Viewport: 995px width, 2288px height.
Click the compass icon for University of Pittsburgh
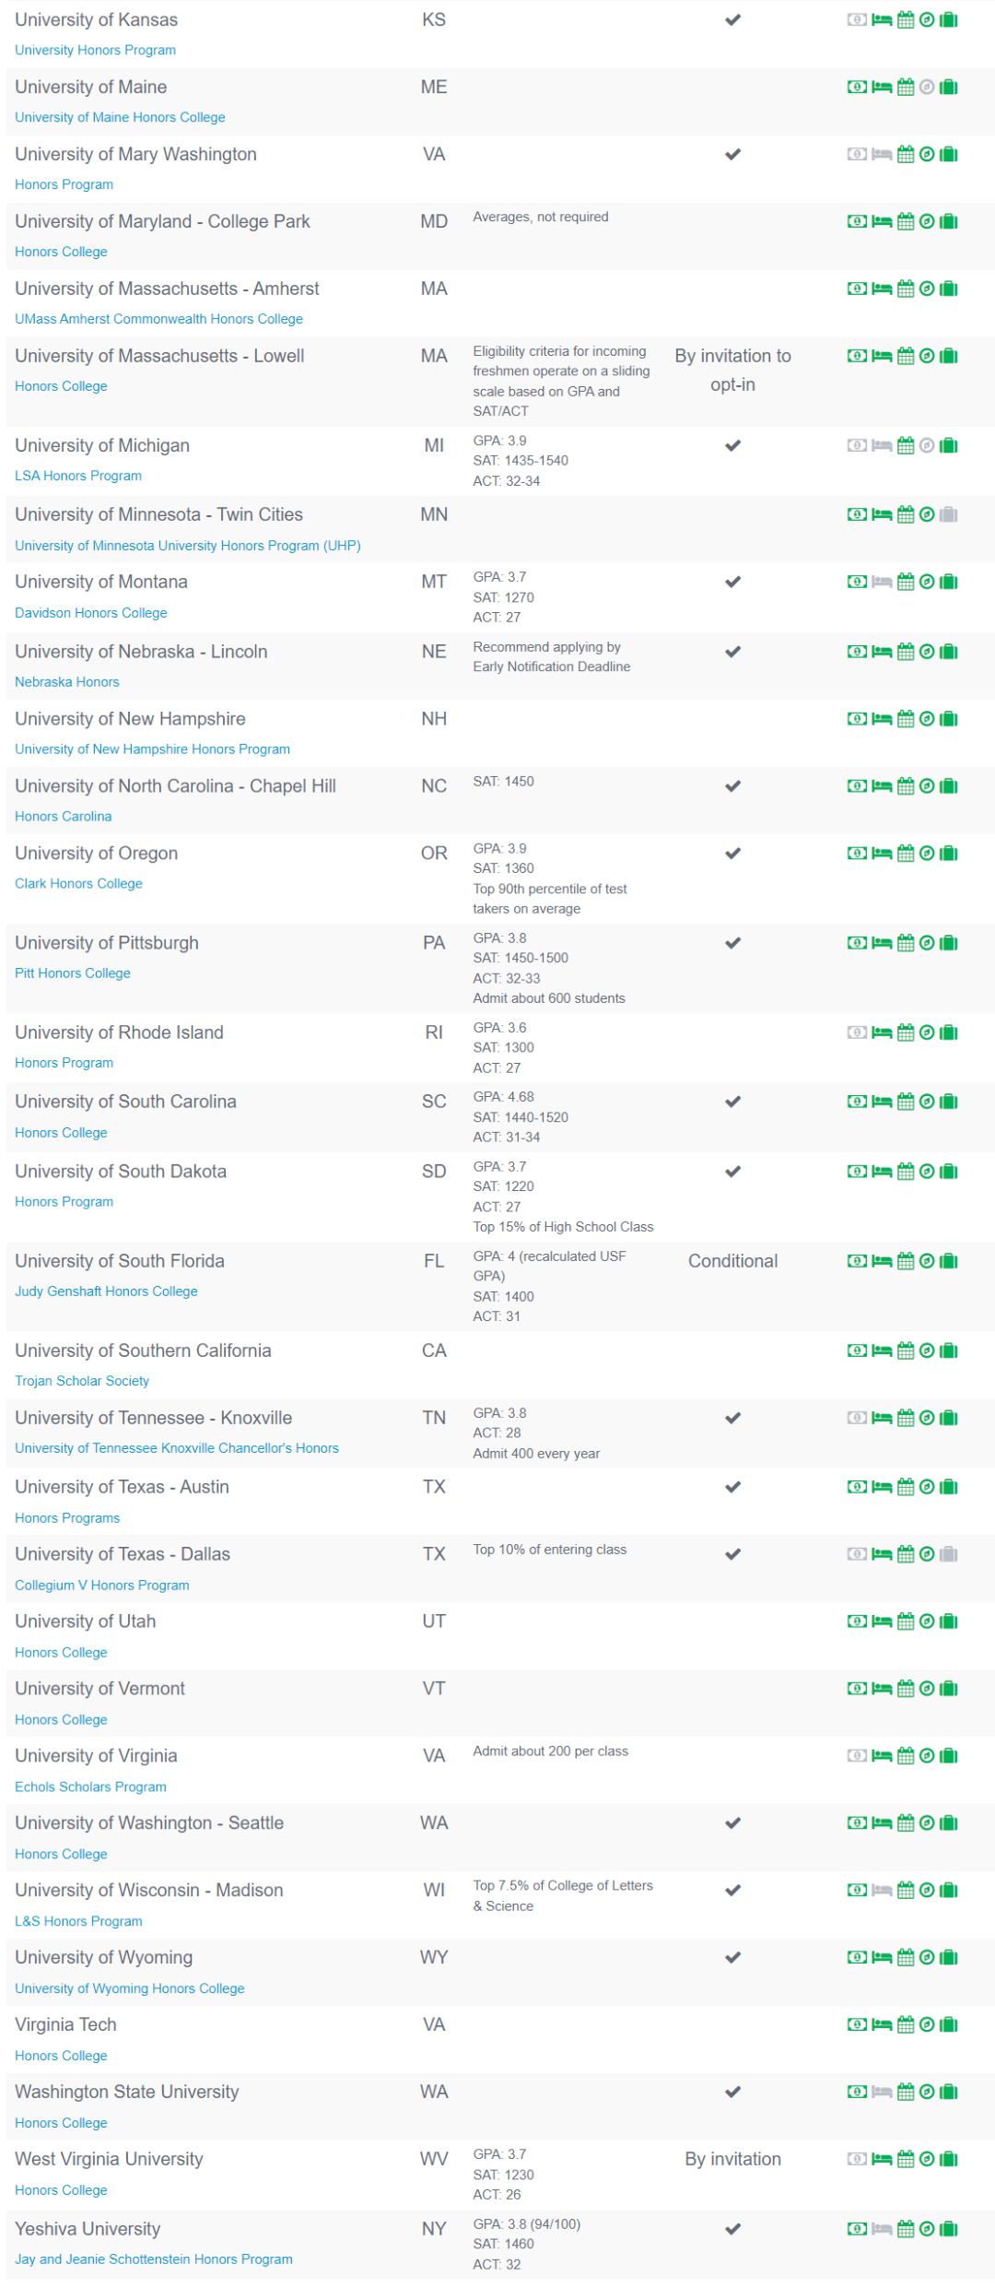click(927, 943)
